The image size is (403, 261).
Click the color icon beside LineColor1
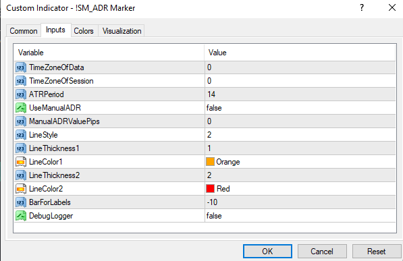(21, 162)
